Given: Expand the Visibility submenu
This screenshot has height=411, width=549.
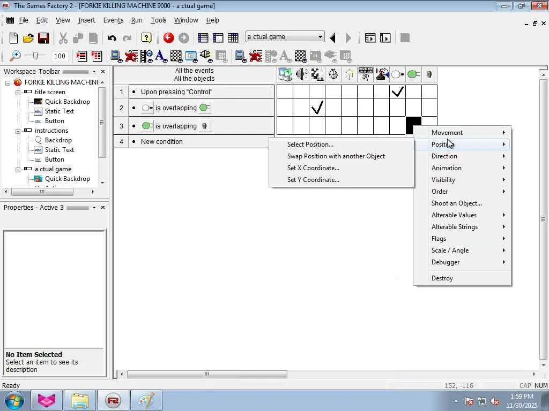Looking at the screenshot, I should 462,180.
